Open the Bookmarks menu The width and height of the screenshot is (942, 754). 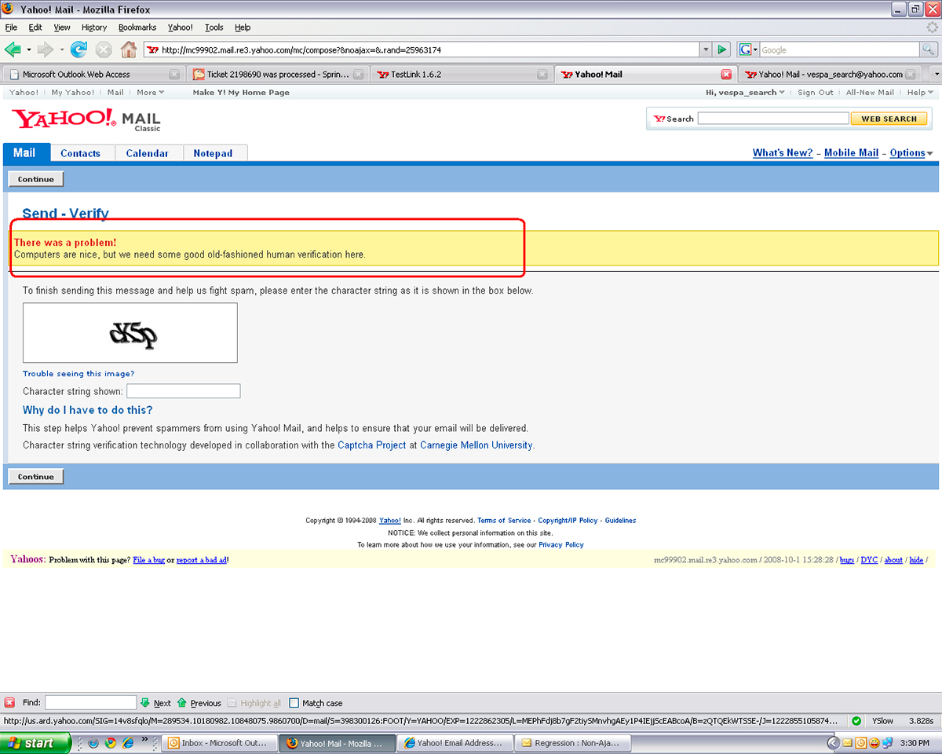coord(137,27)
